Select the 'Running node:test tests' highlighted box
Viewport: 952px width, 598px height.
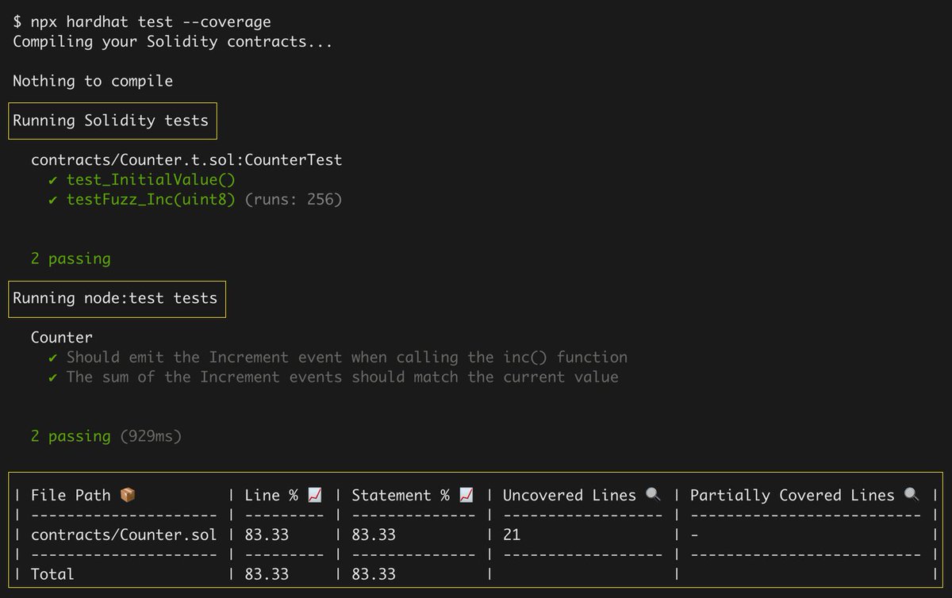tap(117, 298)
